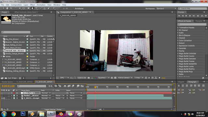Switch to the Effect Controls: White Solid 3 tab
This screenshot has height=117, width=208.
point(26,12)
